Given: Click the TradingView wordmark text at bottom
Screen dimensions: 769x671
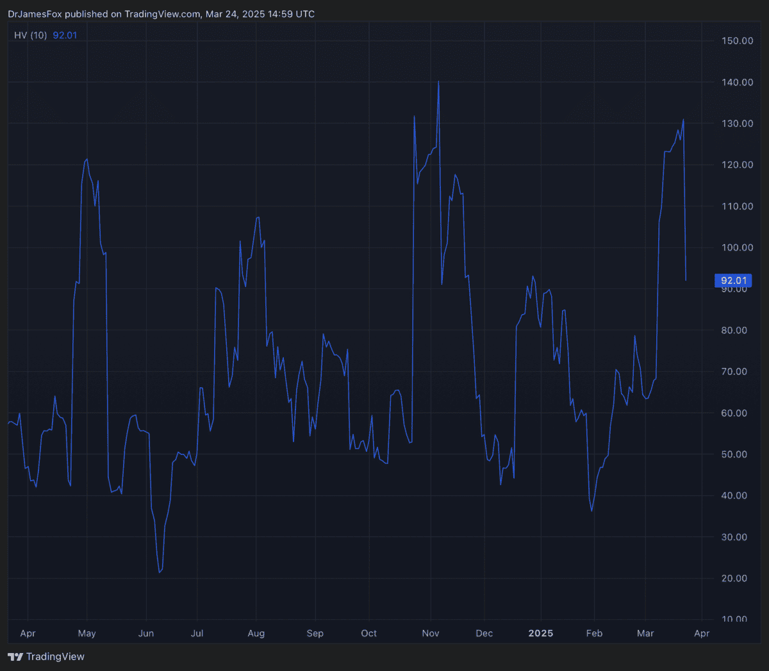Looking at the screenshot, I should coord(55,657).
